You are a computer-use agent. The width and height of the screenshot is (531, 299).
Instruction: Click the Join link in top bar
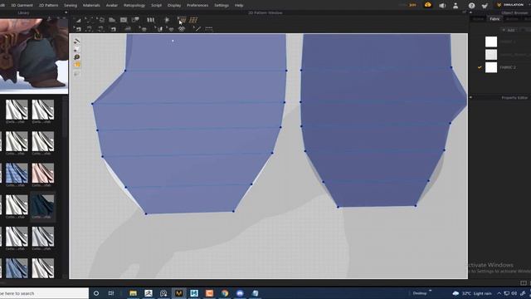pos(412,5)
